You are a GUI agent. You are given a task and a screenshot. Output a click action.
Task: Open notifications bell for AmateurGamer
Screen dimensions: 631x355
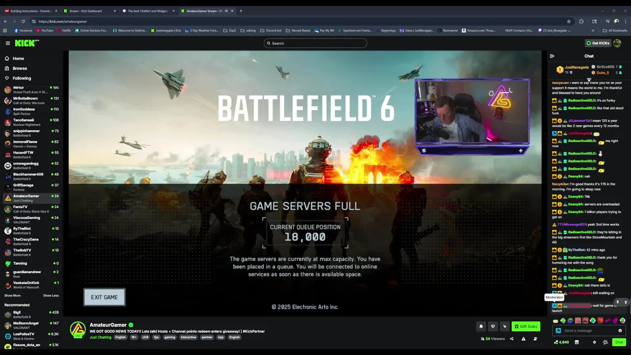tap(481, 326)
